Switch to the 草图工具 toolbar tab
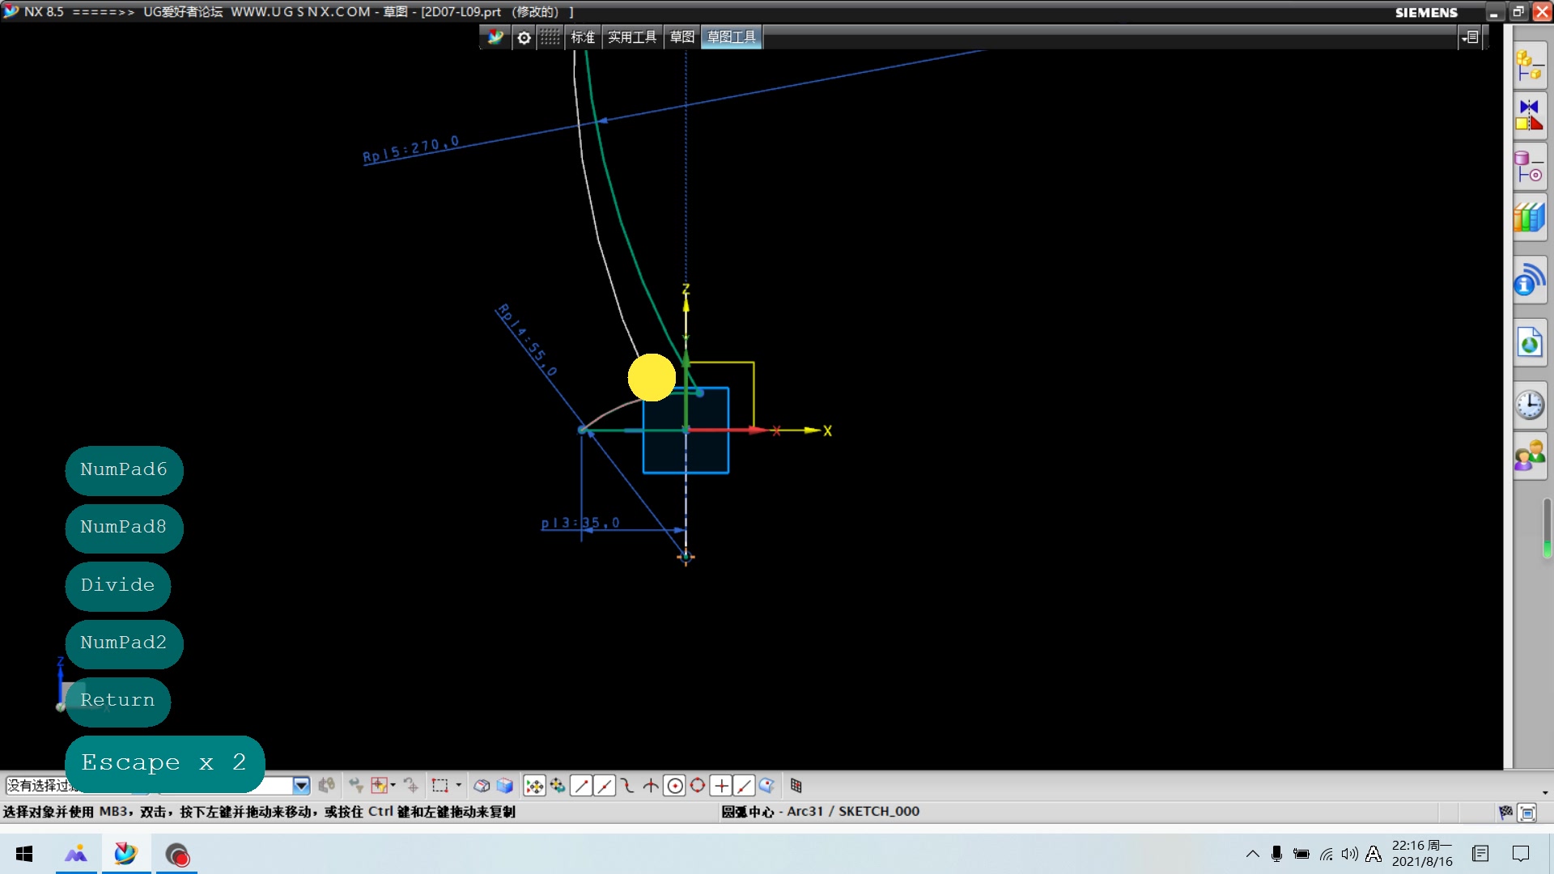 pyautogui.click(x=731, y=37)
